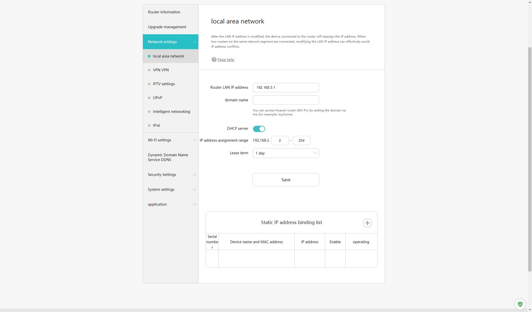Click the Router LAN IP address field

tap(286, 88)
